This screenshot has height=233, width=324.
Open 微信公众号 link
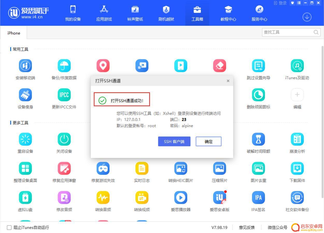[x=277, y=228]
